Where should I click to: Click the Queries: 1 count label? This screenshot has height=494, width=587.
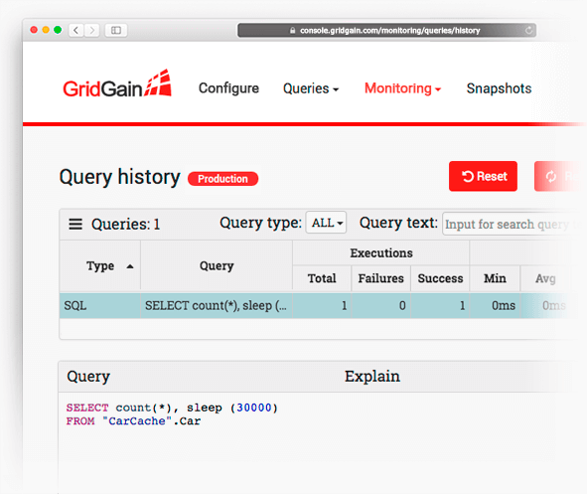pyautogui.click(x=126, y=225)
